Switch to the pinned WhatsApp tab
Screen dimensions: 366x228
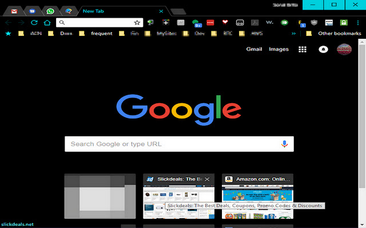[50, 11]
